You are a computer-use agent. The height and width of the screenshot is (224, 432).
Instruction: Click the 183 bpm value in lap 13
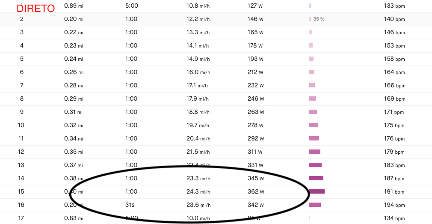(394, 165)
